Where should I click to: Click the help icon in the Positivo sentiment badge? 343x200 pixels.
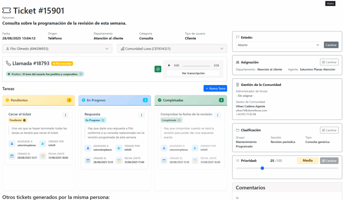click(81, 74)
